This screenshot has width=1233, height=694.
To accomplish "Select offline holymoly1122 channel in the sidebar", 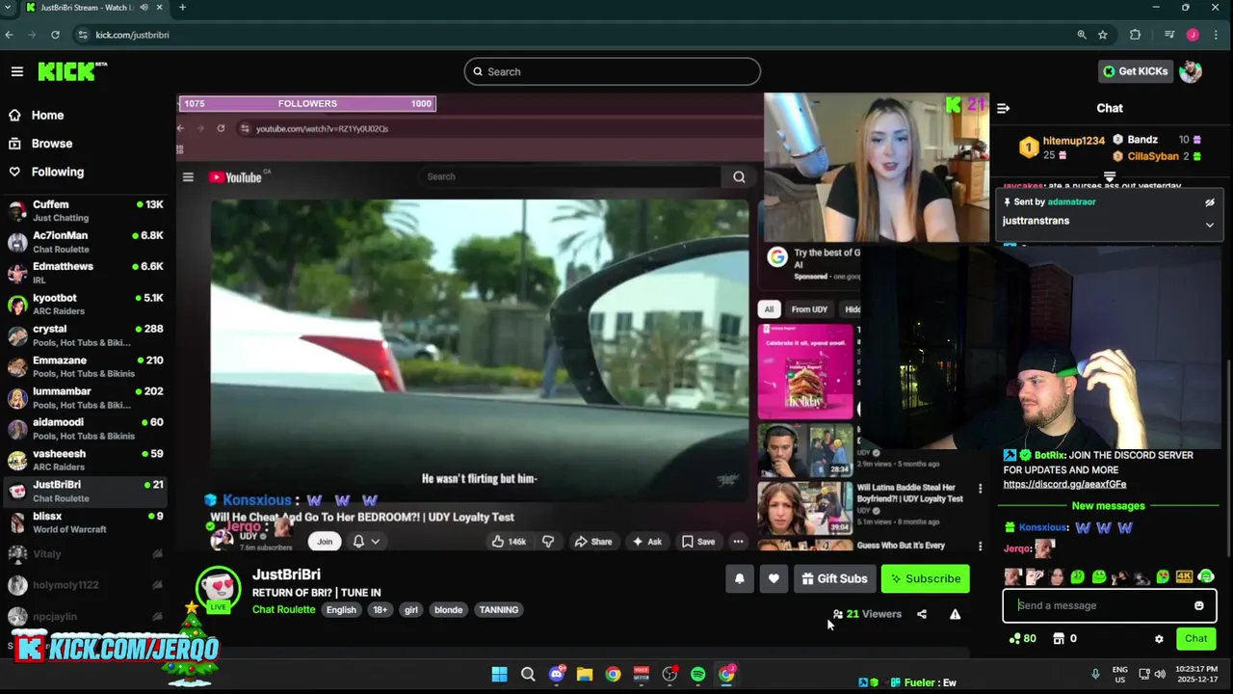I will click(85, 585).
